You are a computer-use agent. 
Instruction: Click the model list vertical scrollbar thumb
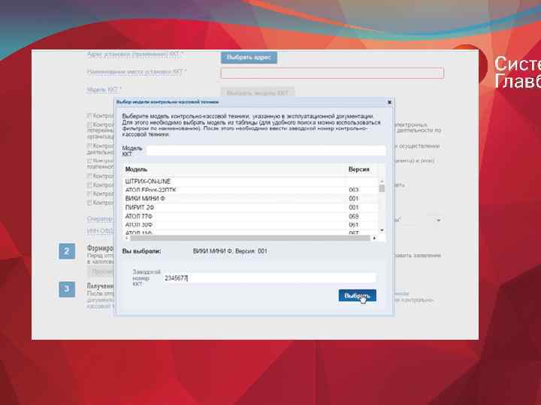pos(382,188)
